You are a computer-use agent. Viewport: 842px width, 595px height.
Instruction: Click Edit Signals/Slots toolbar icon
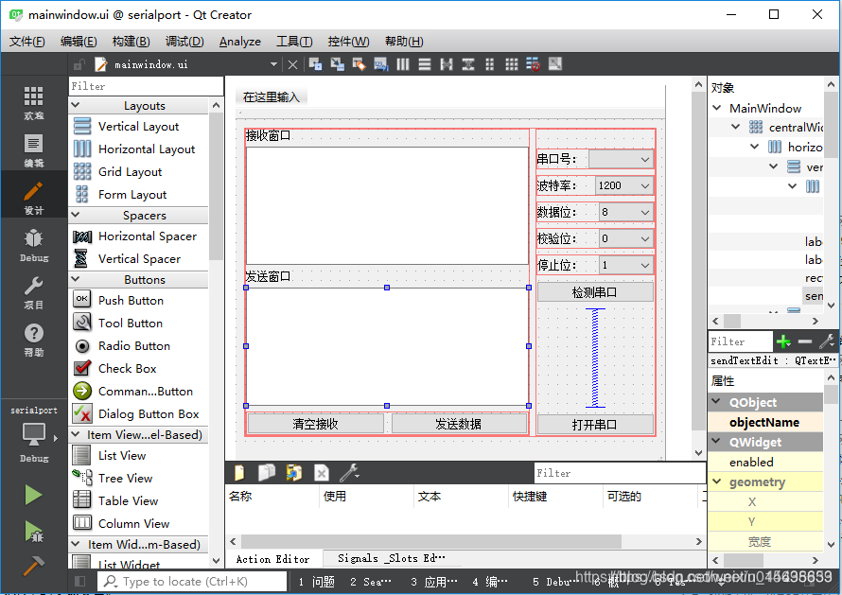pyautogui.click(x=337, y=64)
